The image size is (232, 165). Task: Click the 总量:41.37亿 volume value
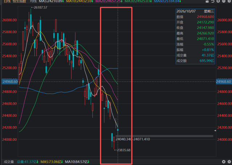[x=28, y=162]
